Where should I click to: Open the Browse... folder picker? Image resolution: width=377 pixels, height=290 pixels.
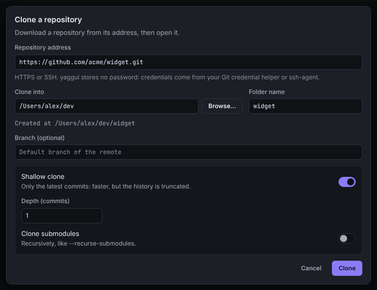tap(222, 106)
